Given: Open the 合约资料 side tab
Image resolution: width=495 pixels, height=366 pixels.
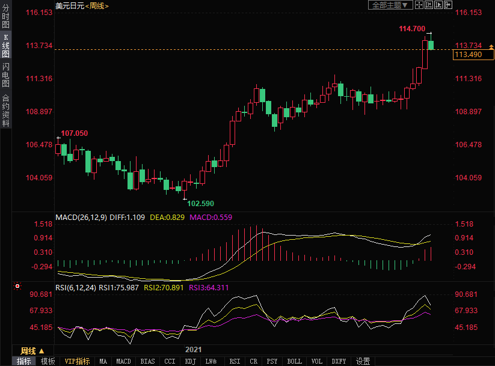Looking at the screenshot, I should tap(5, 111).
